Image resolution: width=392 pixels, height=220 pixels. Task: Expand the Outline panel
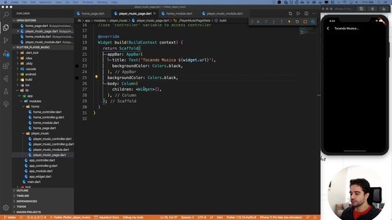[43, 191]
